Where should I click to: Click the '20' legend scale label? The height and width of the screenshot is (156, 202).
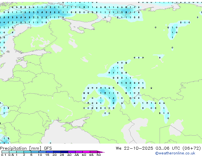click(x=54, y=155)
